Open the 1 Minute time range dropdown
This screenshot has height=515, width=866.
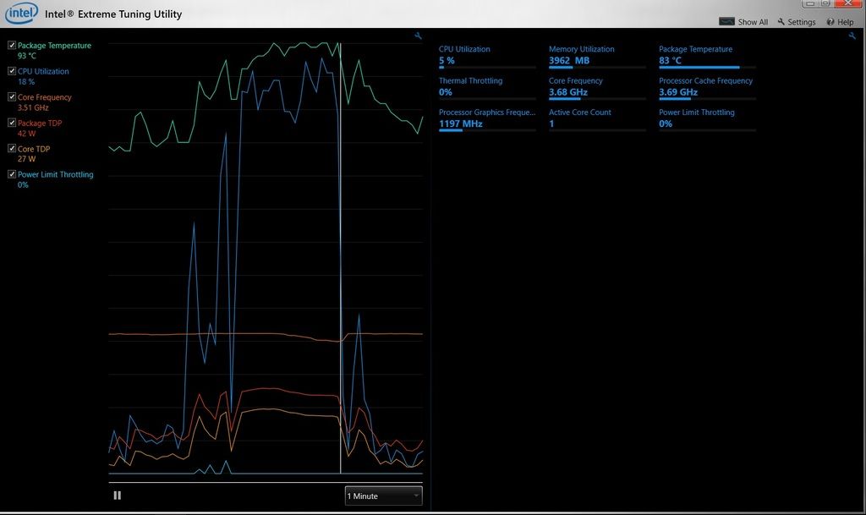tap(383, 496)
